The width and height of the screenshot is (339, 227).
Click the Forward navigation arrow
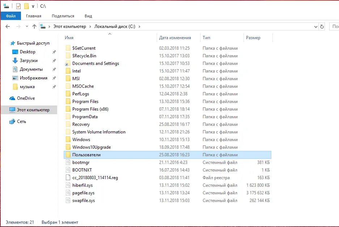click(18, 26)
